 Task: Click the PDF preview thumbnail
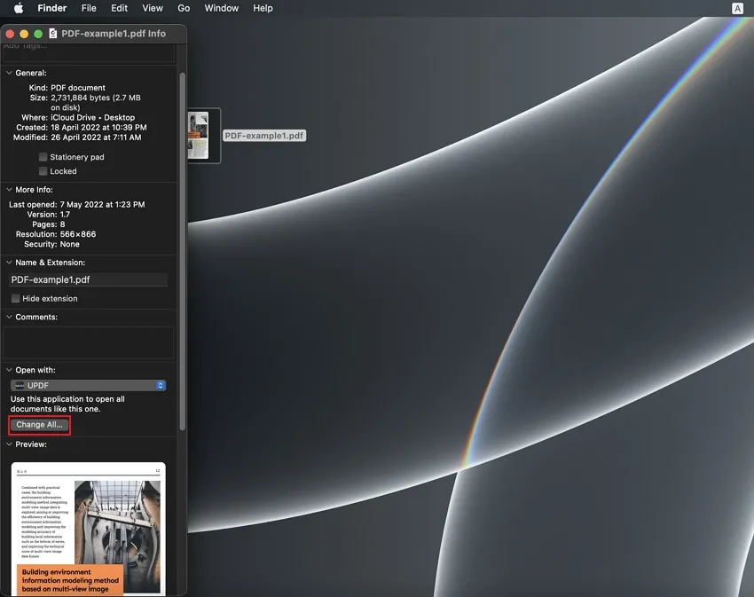[x=89, y=530]
